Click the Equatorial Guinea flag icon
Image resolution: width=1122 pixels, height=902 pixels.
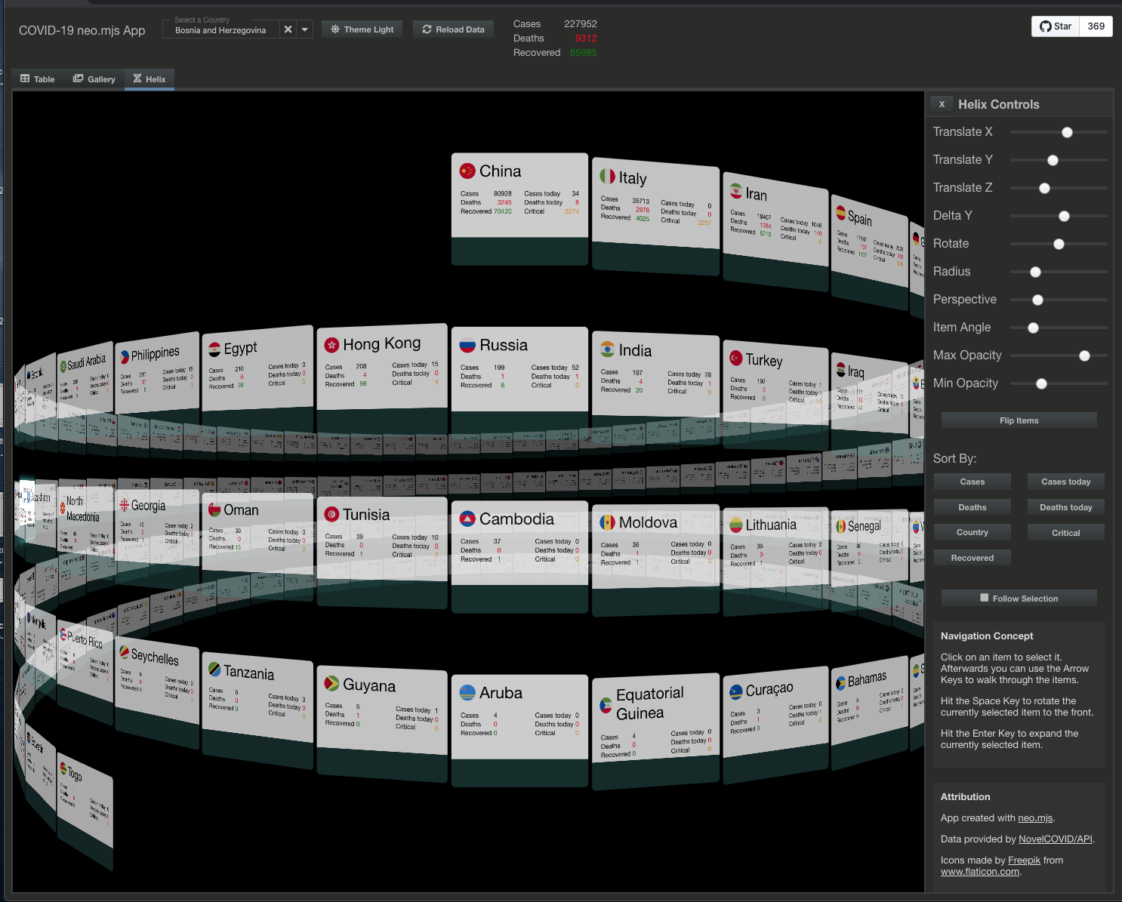(x=606, y=706)
